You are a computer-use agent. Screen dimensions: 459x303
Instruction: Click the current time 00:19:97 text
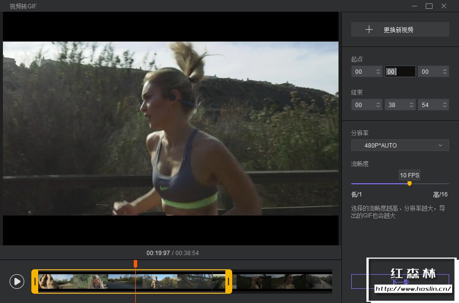coord(158,253)
